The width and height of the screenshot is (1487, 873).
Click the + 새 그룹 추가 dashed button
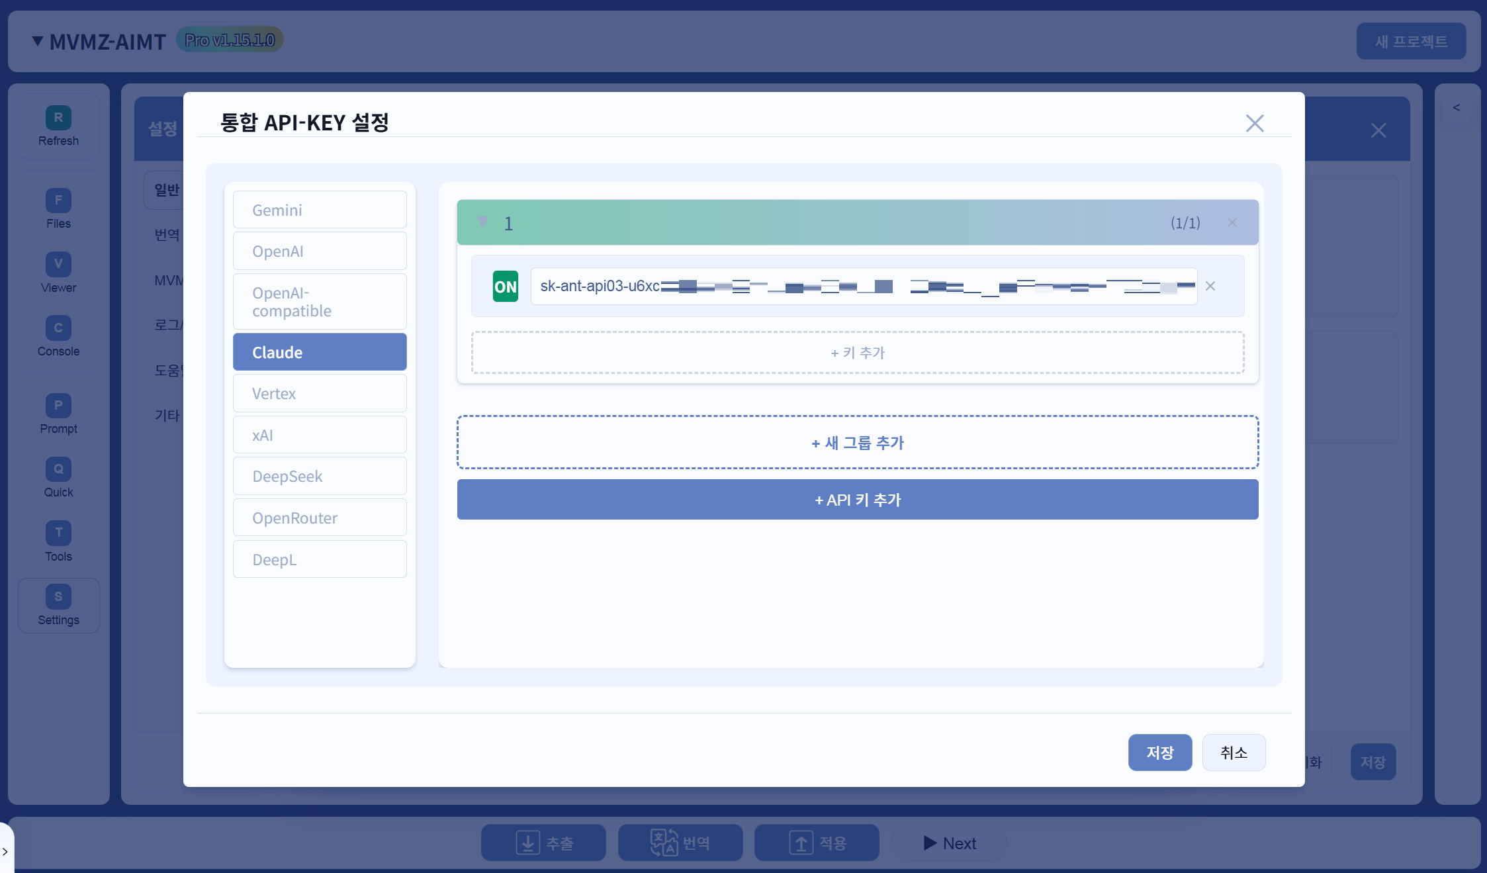[858, 442]
